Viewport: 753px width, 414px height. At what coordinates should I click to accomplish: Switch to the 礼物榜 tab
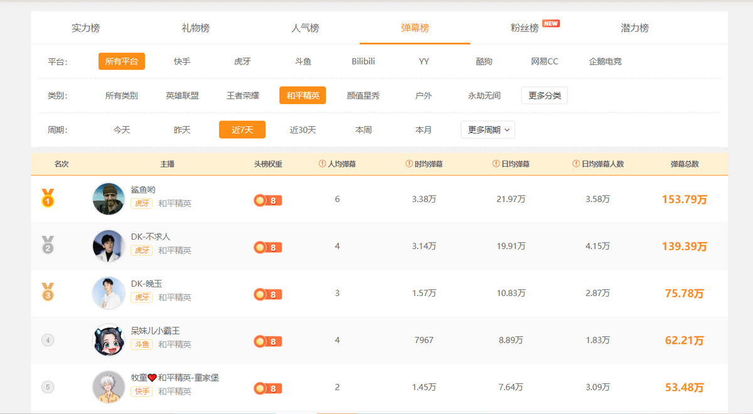pyautogui.click(x=196, y=28)
